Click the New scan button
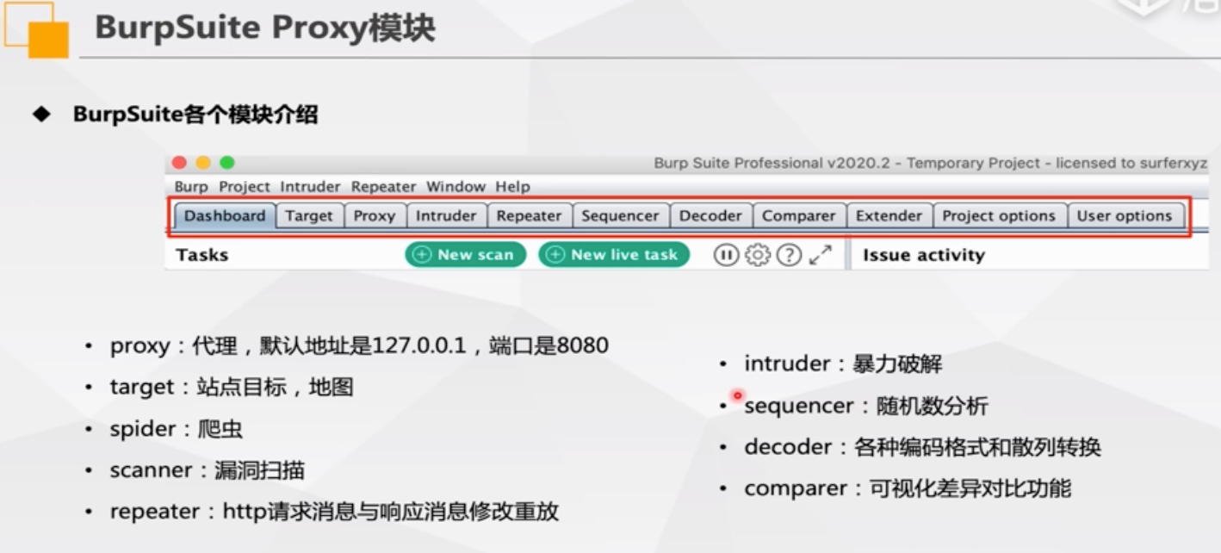 coord(465,254)
